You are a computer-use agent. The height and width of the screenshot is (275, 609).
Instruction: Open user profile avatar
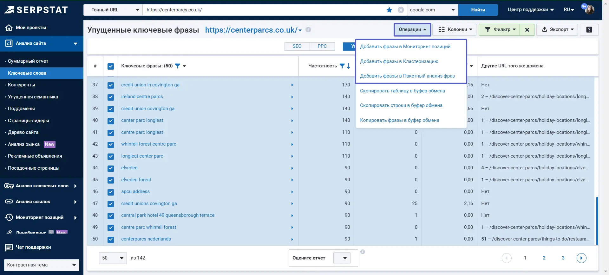click(x=589, y=9)
